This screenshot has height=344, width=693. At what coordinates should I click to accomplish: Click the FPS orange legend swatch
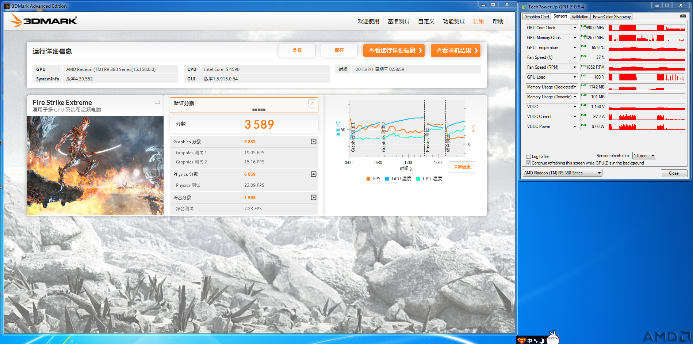click(368, 179)
